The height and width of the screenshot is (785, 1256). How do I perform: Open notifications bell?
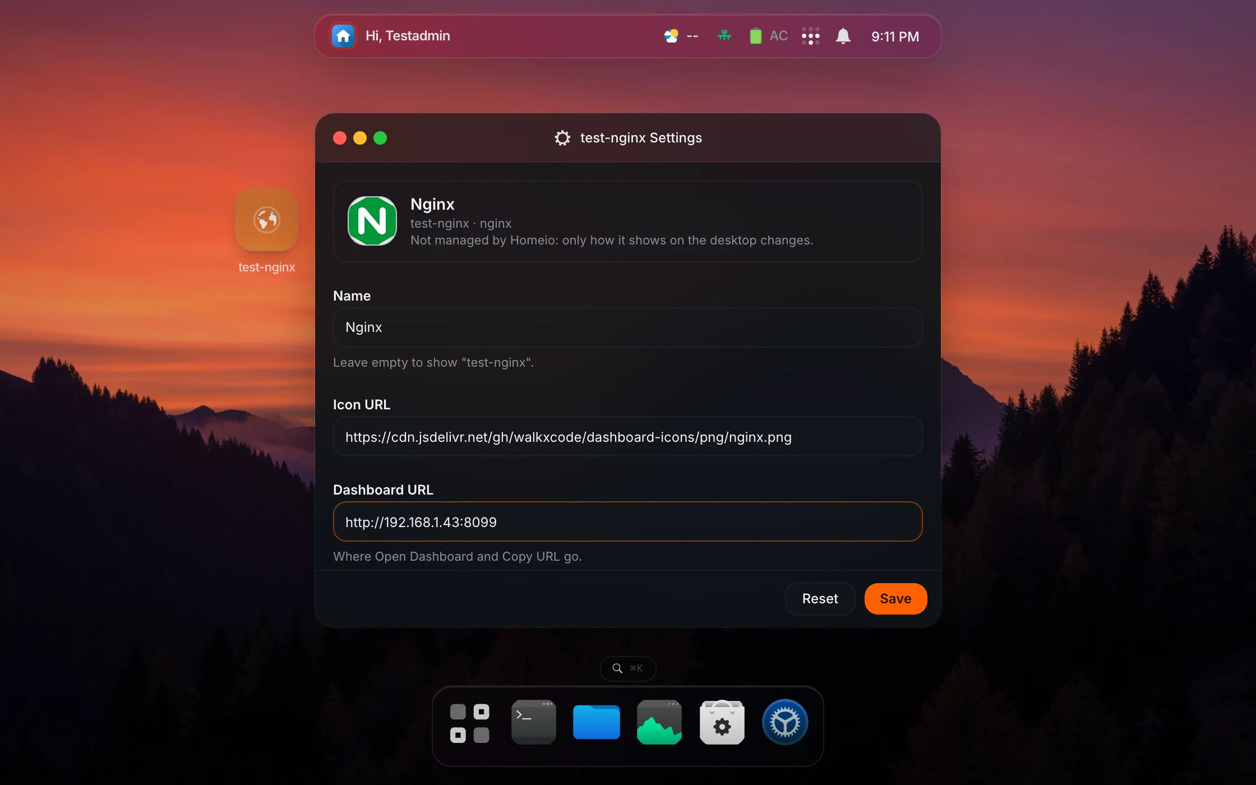843,36
